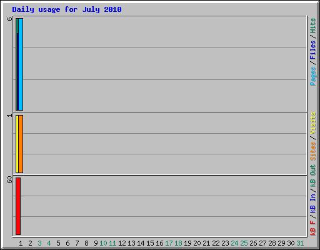Click the y-axis value 60

[9, 179]
